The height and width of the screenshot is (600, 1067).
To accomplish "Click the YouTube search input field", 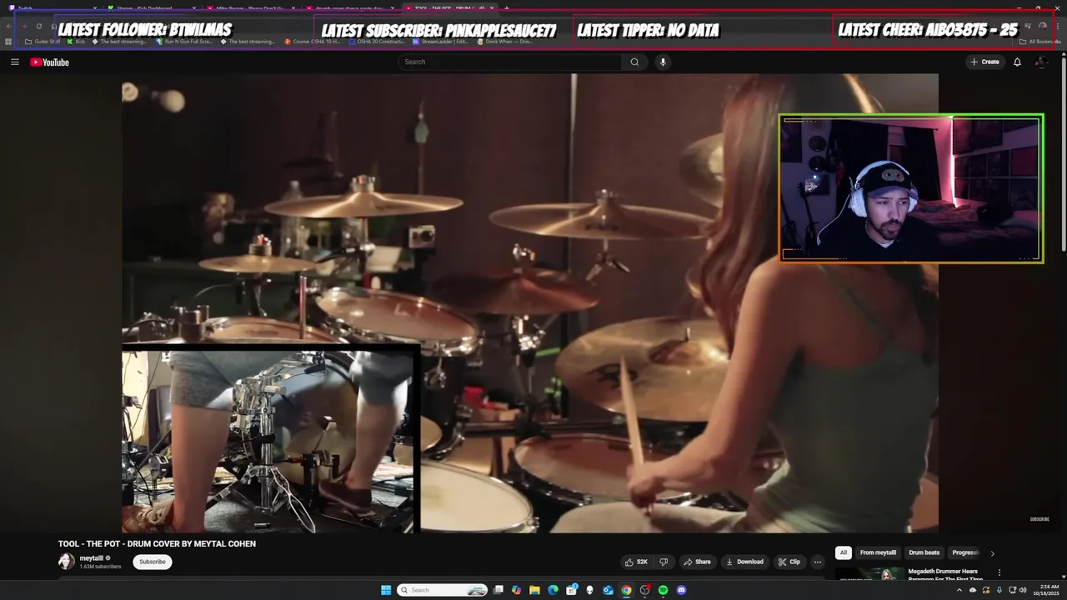I will click(510, 62).
